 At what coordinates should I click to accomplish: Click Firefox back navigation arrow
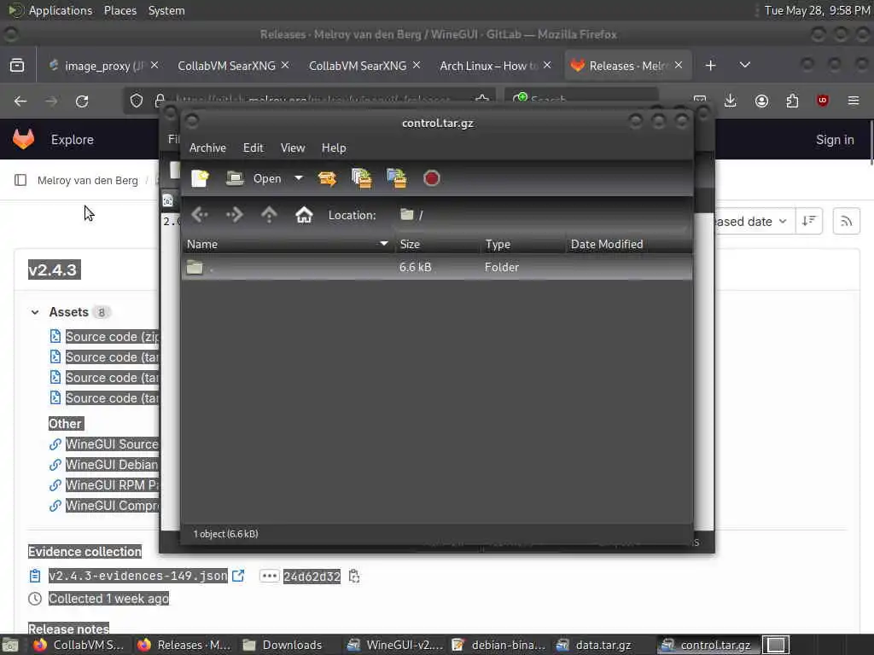(x=20, y=101)
